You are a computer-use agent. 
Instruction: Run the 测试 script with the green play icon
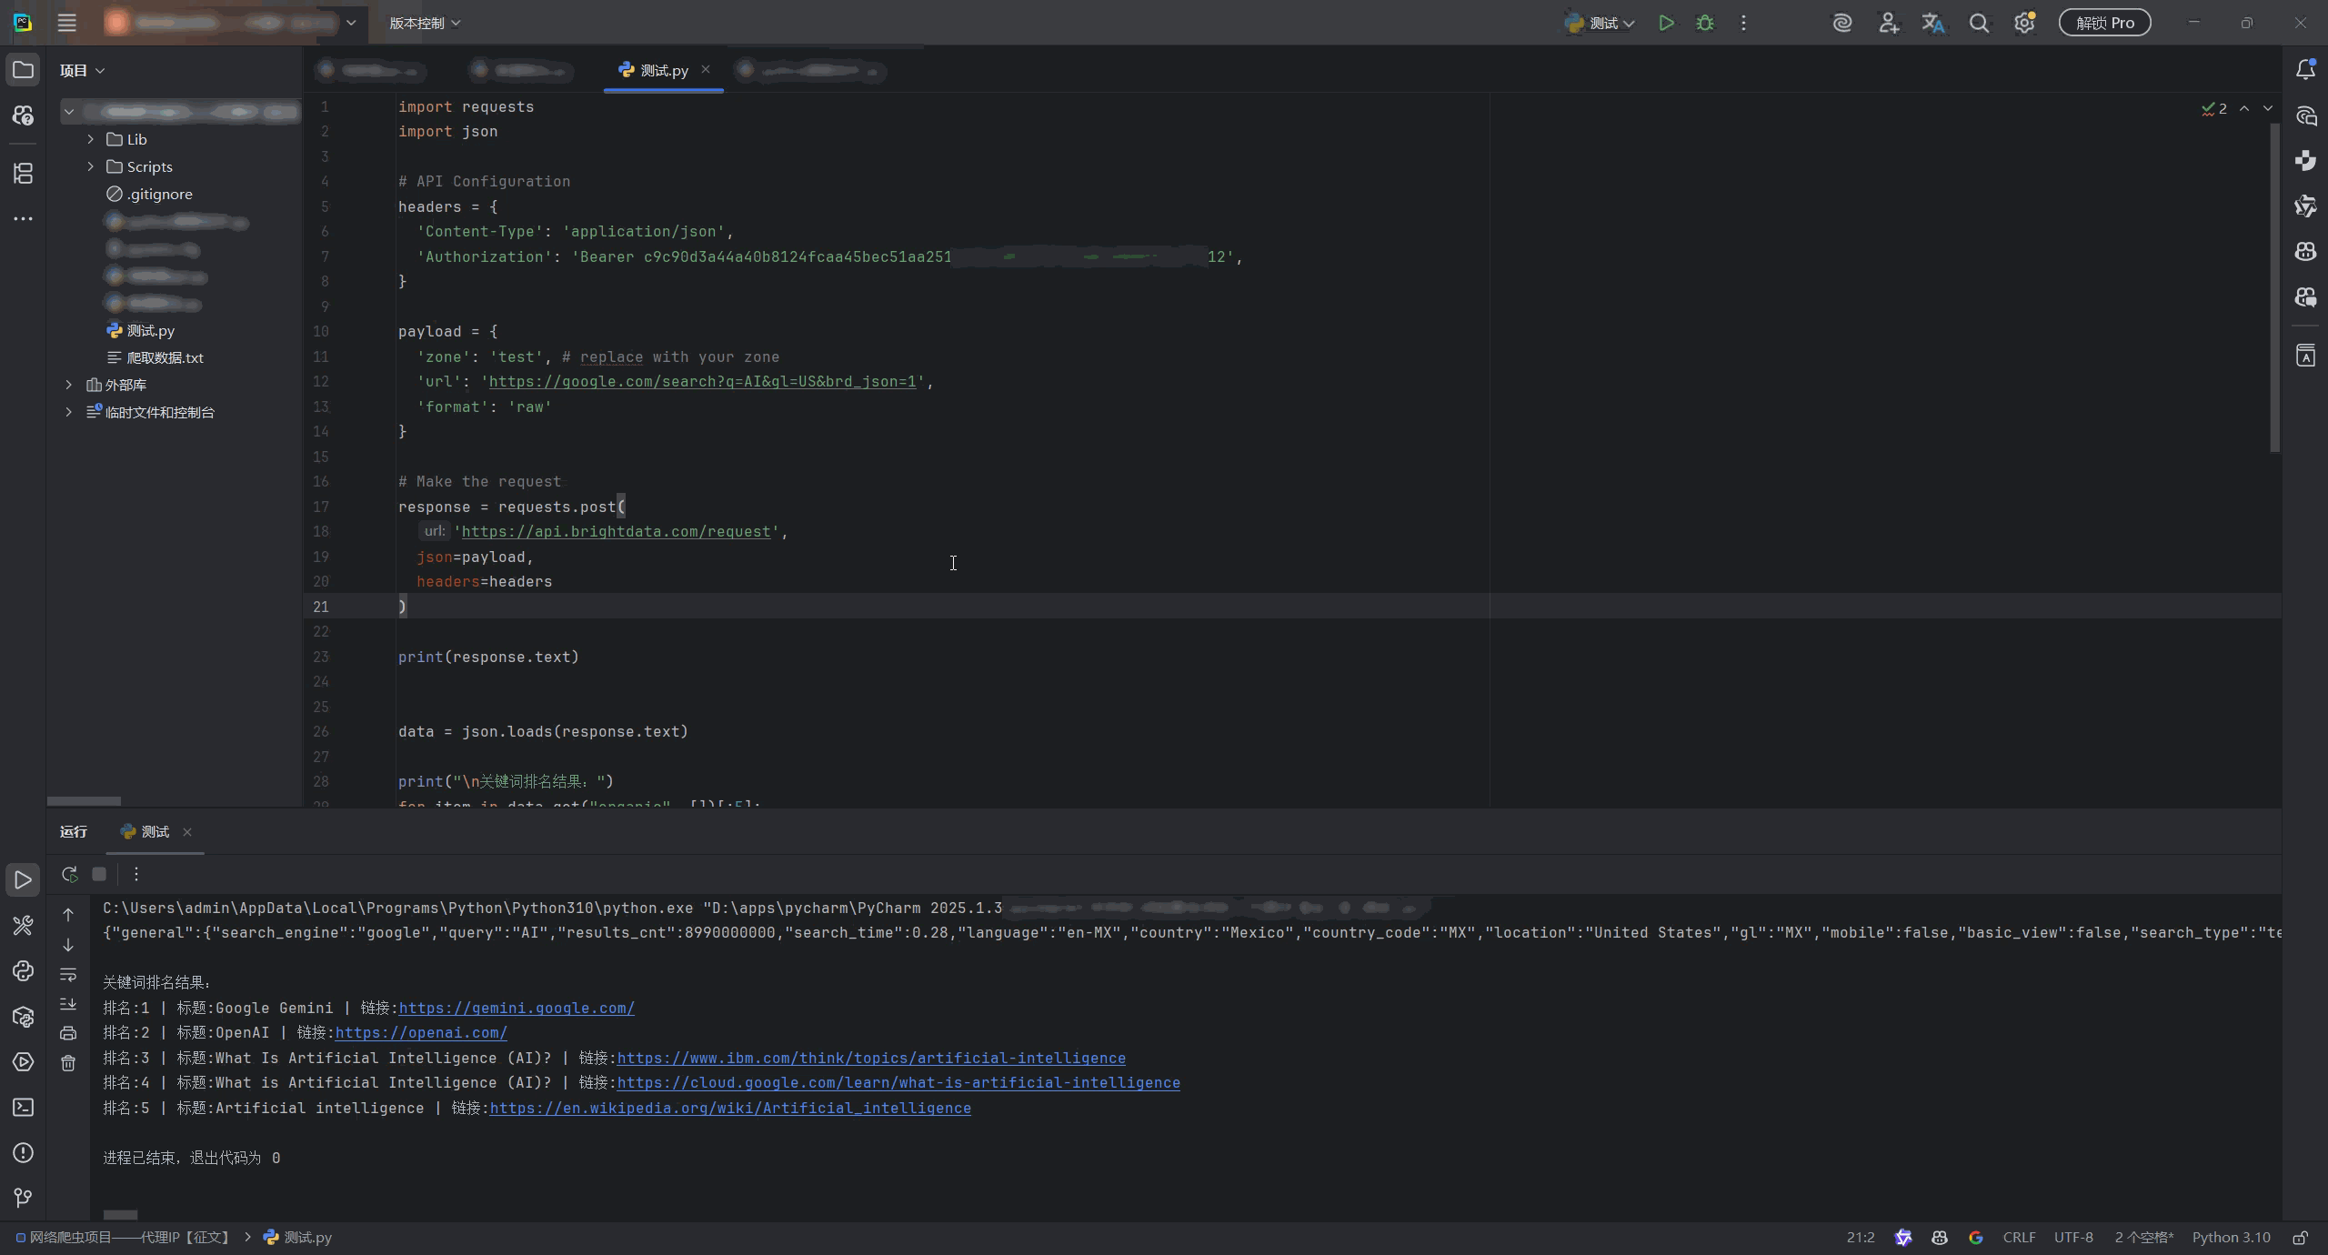[x=1666, y=24]
